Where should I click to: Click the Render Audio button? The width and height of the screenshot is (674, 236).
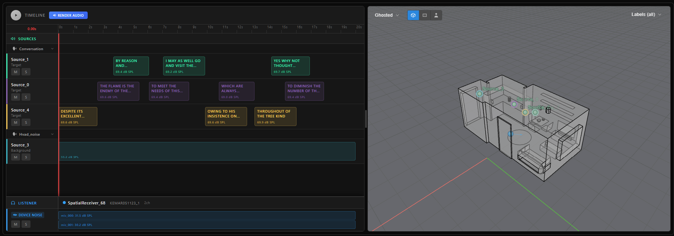68,15
